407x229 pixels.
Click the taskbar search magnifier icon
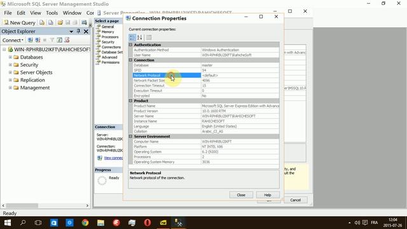23,223
